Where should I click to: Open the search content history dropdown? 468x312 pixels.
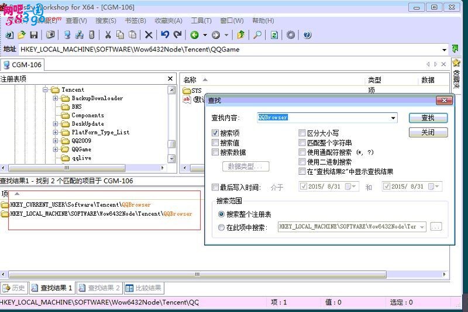[393, 118]
